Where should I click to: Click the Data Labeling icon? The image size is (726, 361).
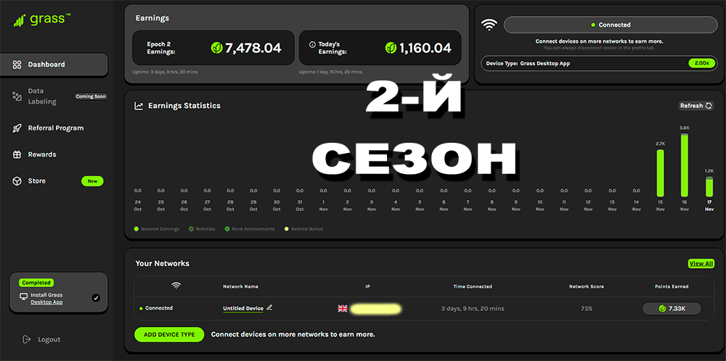(17, 96)
